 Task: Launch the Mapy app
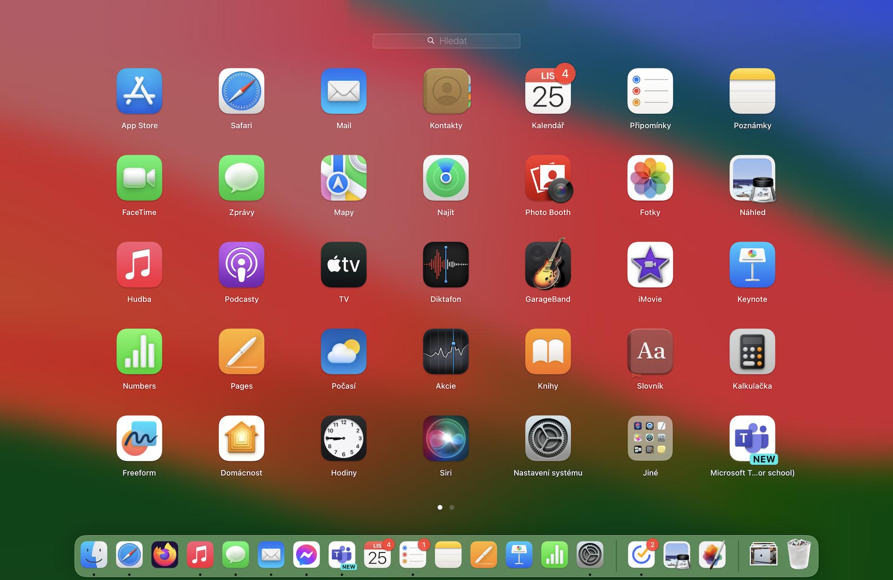[344, 178]
